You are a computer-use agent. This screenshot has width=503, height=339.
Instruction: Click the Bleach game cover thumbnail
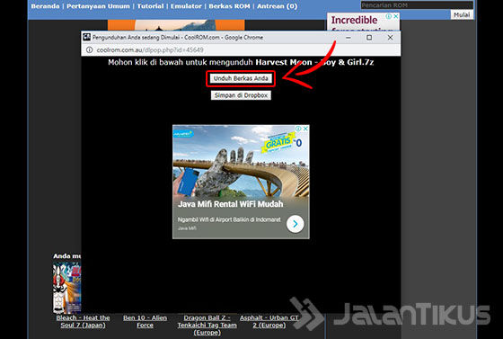66,288
